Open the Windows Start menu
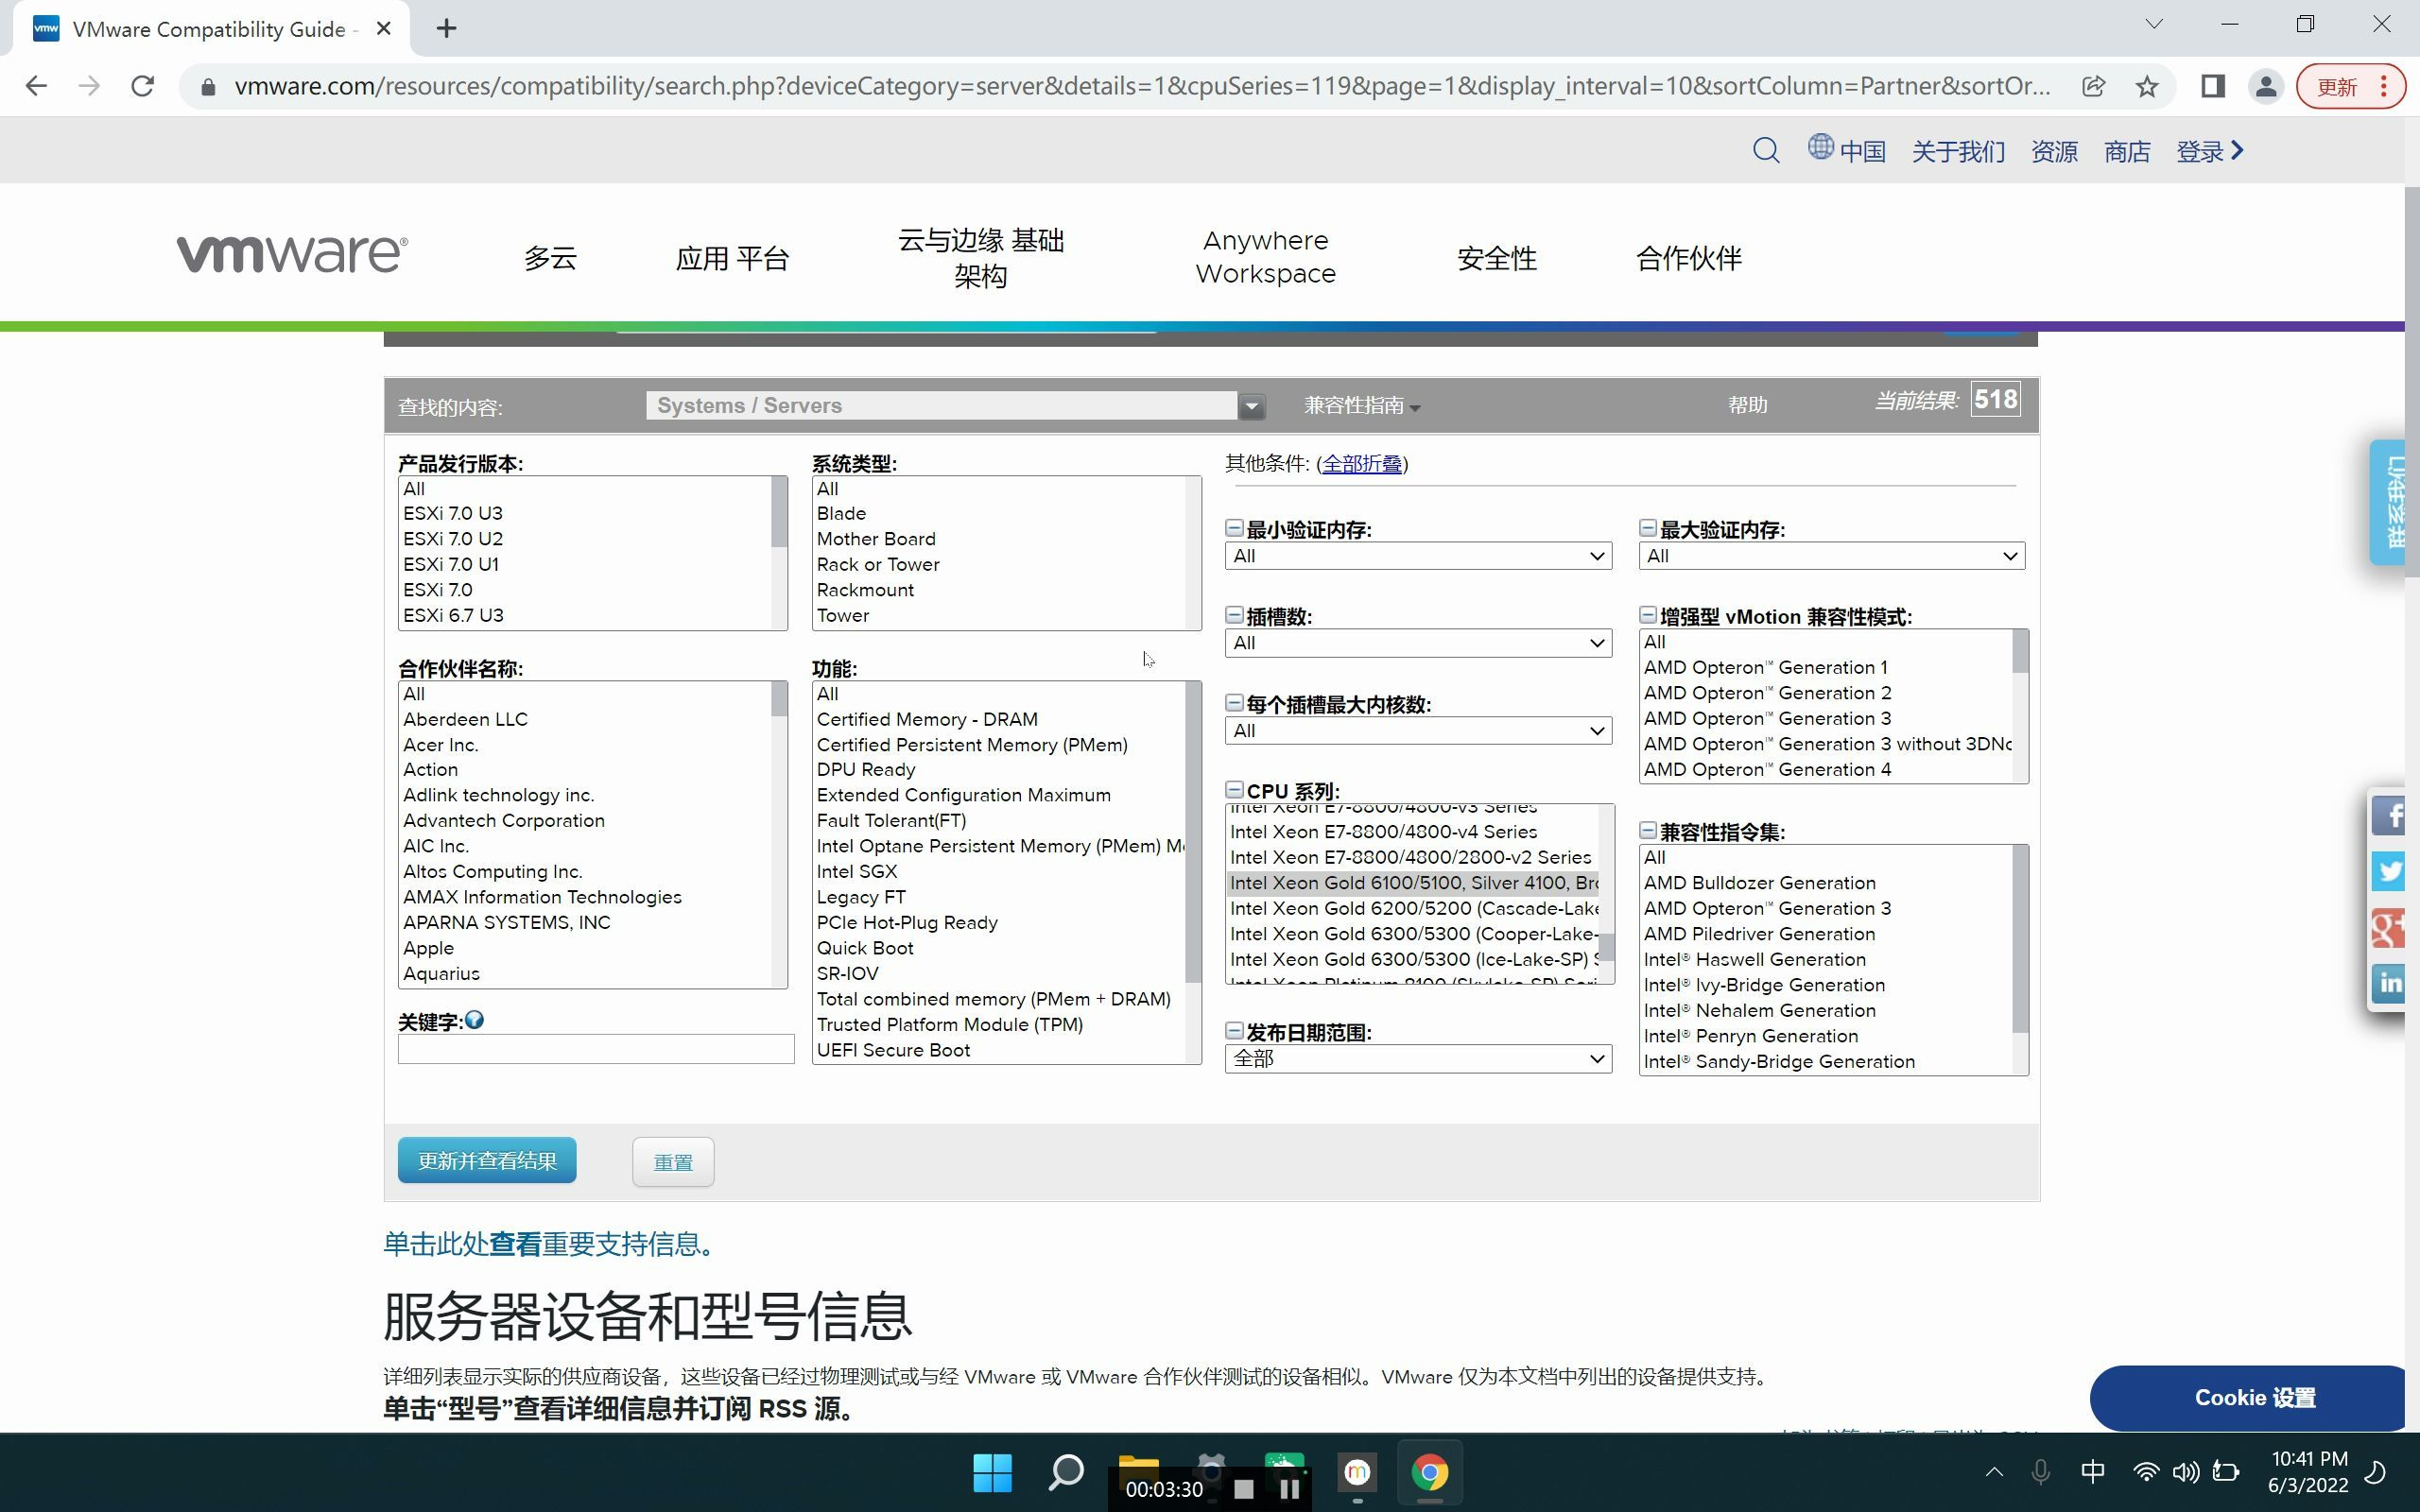The image size is (2420, 1512). tap(992, 1472)
